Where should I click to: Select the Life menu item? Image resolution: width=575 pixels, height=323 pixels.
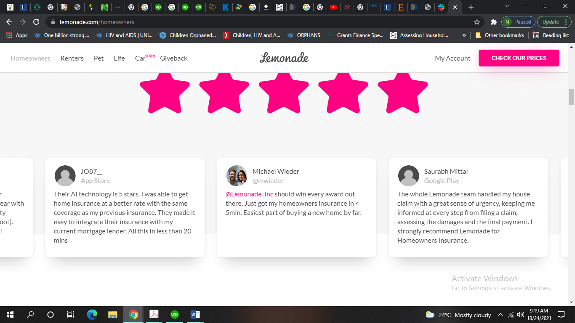[x=120, y=58]
